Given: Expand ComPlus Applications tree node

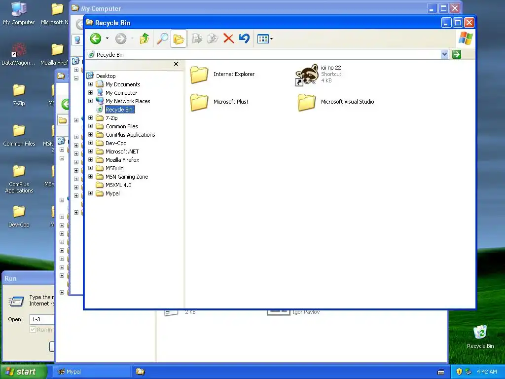Looking at the screenshot, I should (x=91, y=134).
